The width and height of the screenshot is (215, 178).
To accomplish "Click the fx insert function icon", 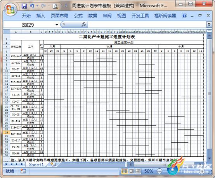I will pyautogui.click(x=83, y=25).
